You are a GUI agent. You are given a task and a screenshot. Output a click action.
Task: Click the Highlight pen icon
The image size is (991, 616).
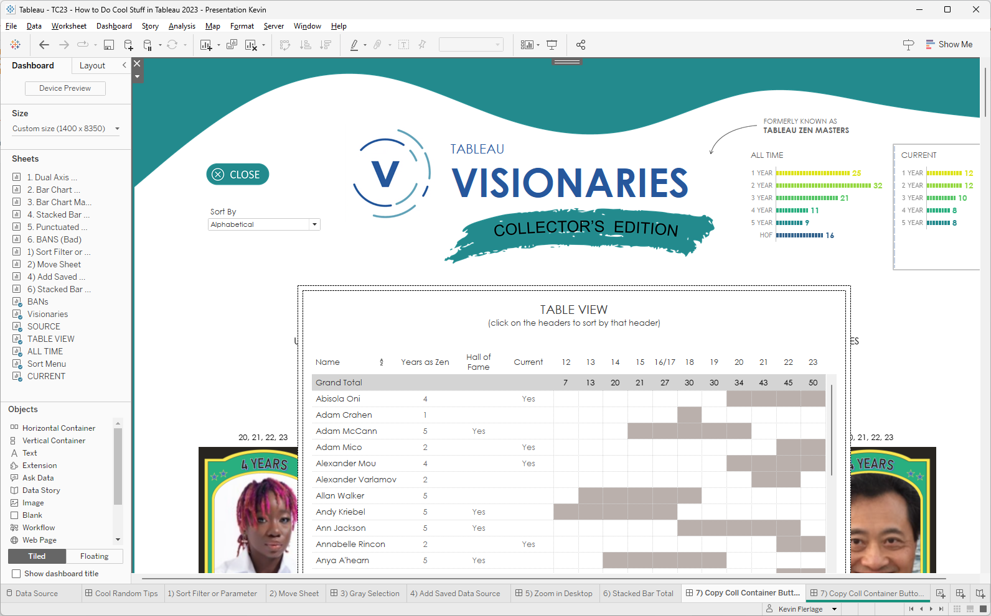pos(354,45)
